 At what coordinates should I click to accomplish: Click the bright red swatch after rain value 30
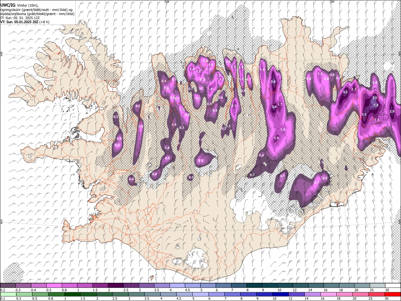393,294
